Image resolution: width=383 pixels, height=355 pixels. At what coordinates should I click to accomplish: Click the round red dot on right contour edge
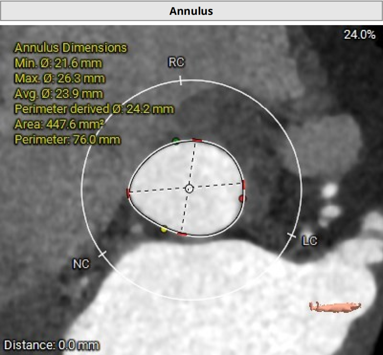(242, 198)
